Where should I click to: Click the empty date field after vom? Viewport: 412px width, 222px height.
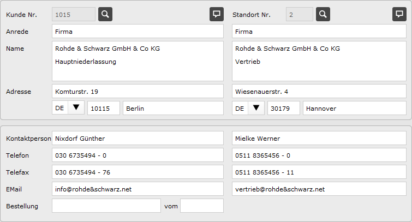pos(201,206)
